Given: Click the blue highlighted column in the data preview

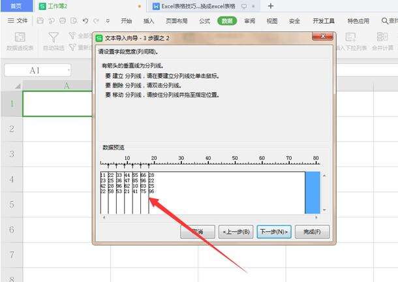Looking at the screenshot, I should pyautogui.click(x=313, y=193).
